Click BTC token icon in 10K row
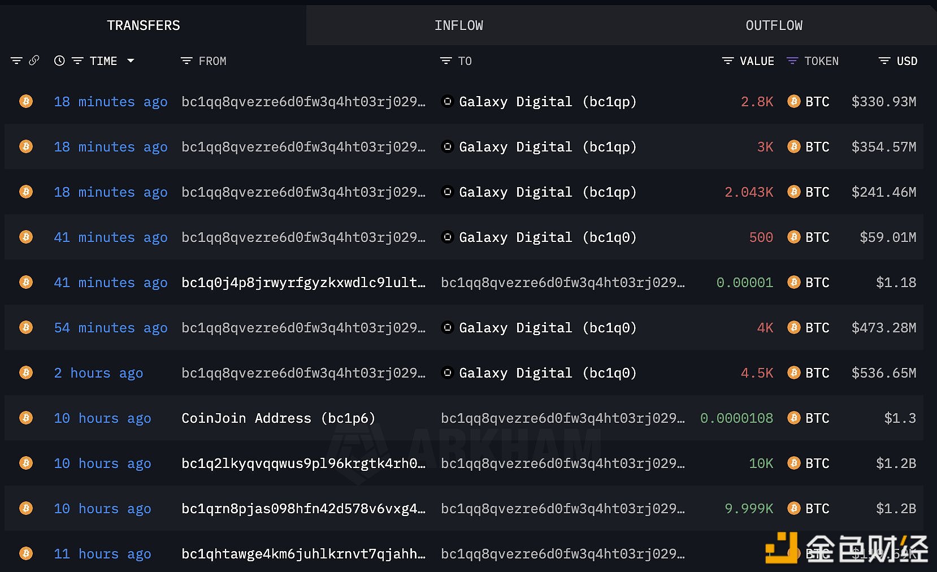 pos(794,463)
